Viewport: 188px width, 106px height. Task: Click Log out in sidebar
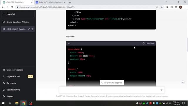click(x=18, y=96)
